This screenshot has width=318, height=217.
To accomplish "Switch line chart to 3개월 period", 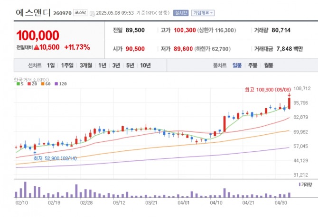I will pyautogui.click(x=86, y=65).
